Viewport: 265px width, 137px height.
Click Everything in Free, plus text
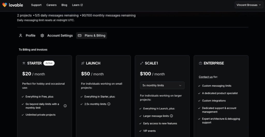[x=40, y=97]
